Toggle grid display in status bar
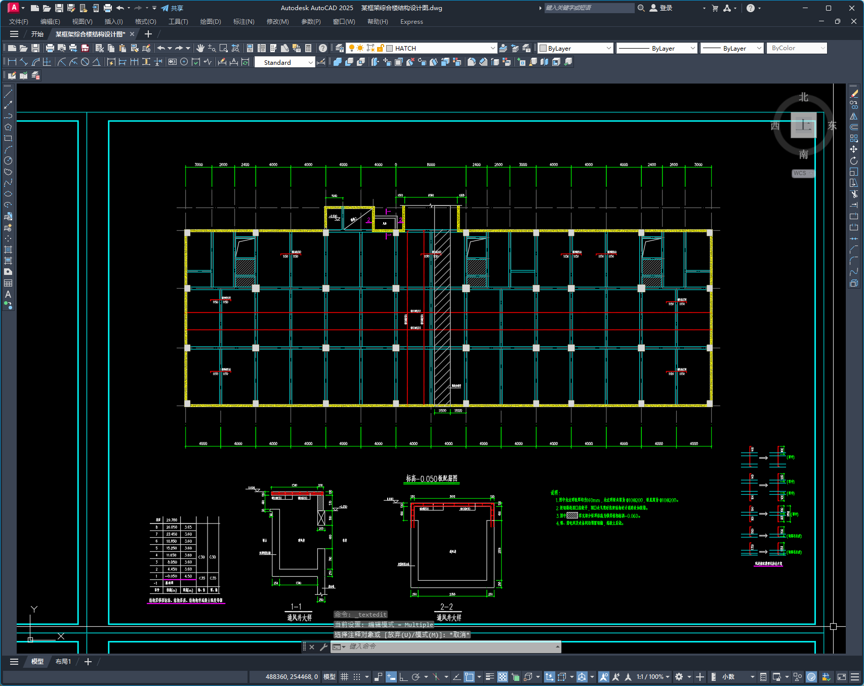This screenshot has width=864, height=686. click(345, 677)
